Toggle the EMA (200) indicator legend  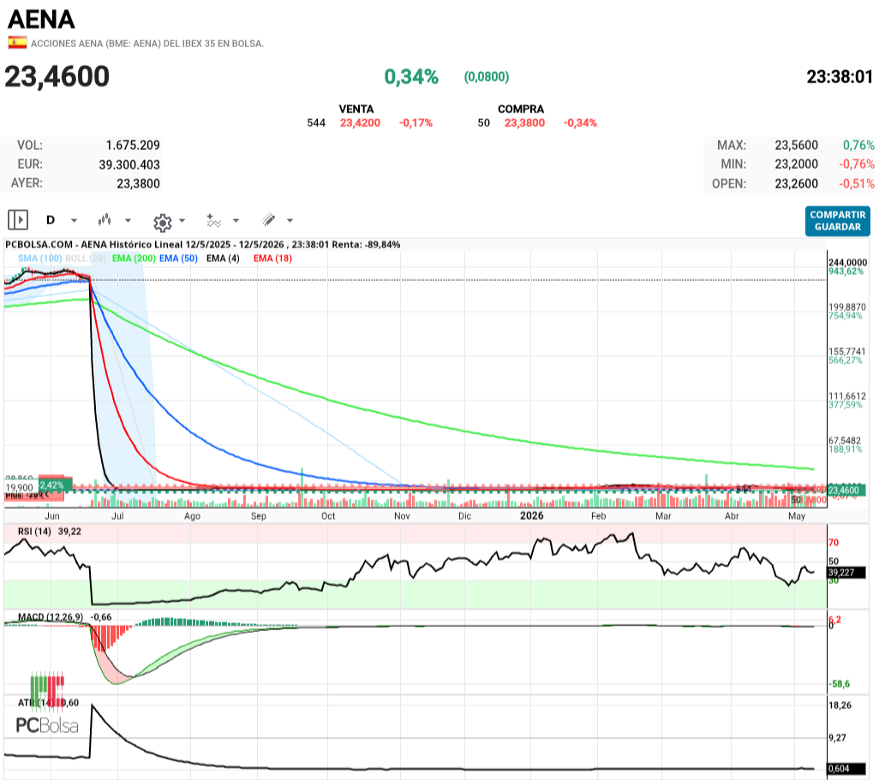[x=134, y=259]
